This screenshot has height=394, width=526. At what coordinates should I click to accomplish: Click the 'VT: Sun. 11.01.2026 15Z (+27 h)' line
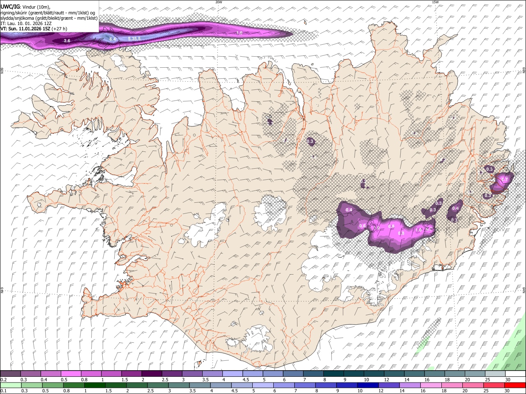(34, 29)
